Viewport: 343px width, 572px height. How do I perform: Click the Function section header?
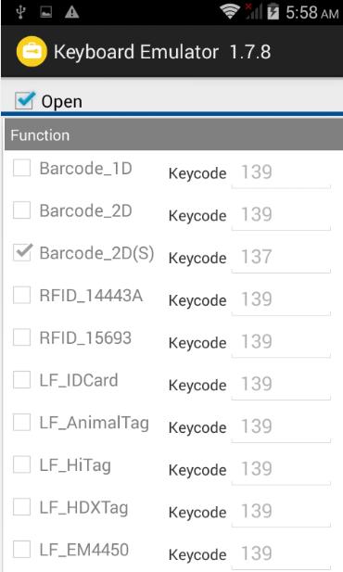point(173,134)
